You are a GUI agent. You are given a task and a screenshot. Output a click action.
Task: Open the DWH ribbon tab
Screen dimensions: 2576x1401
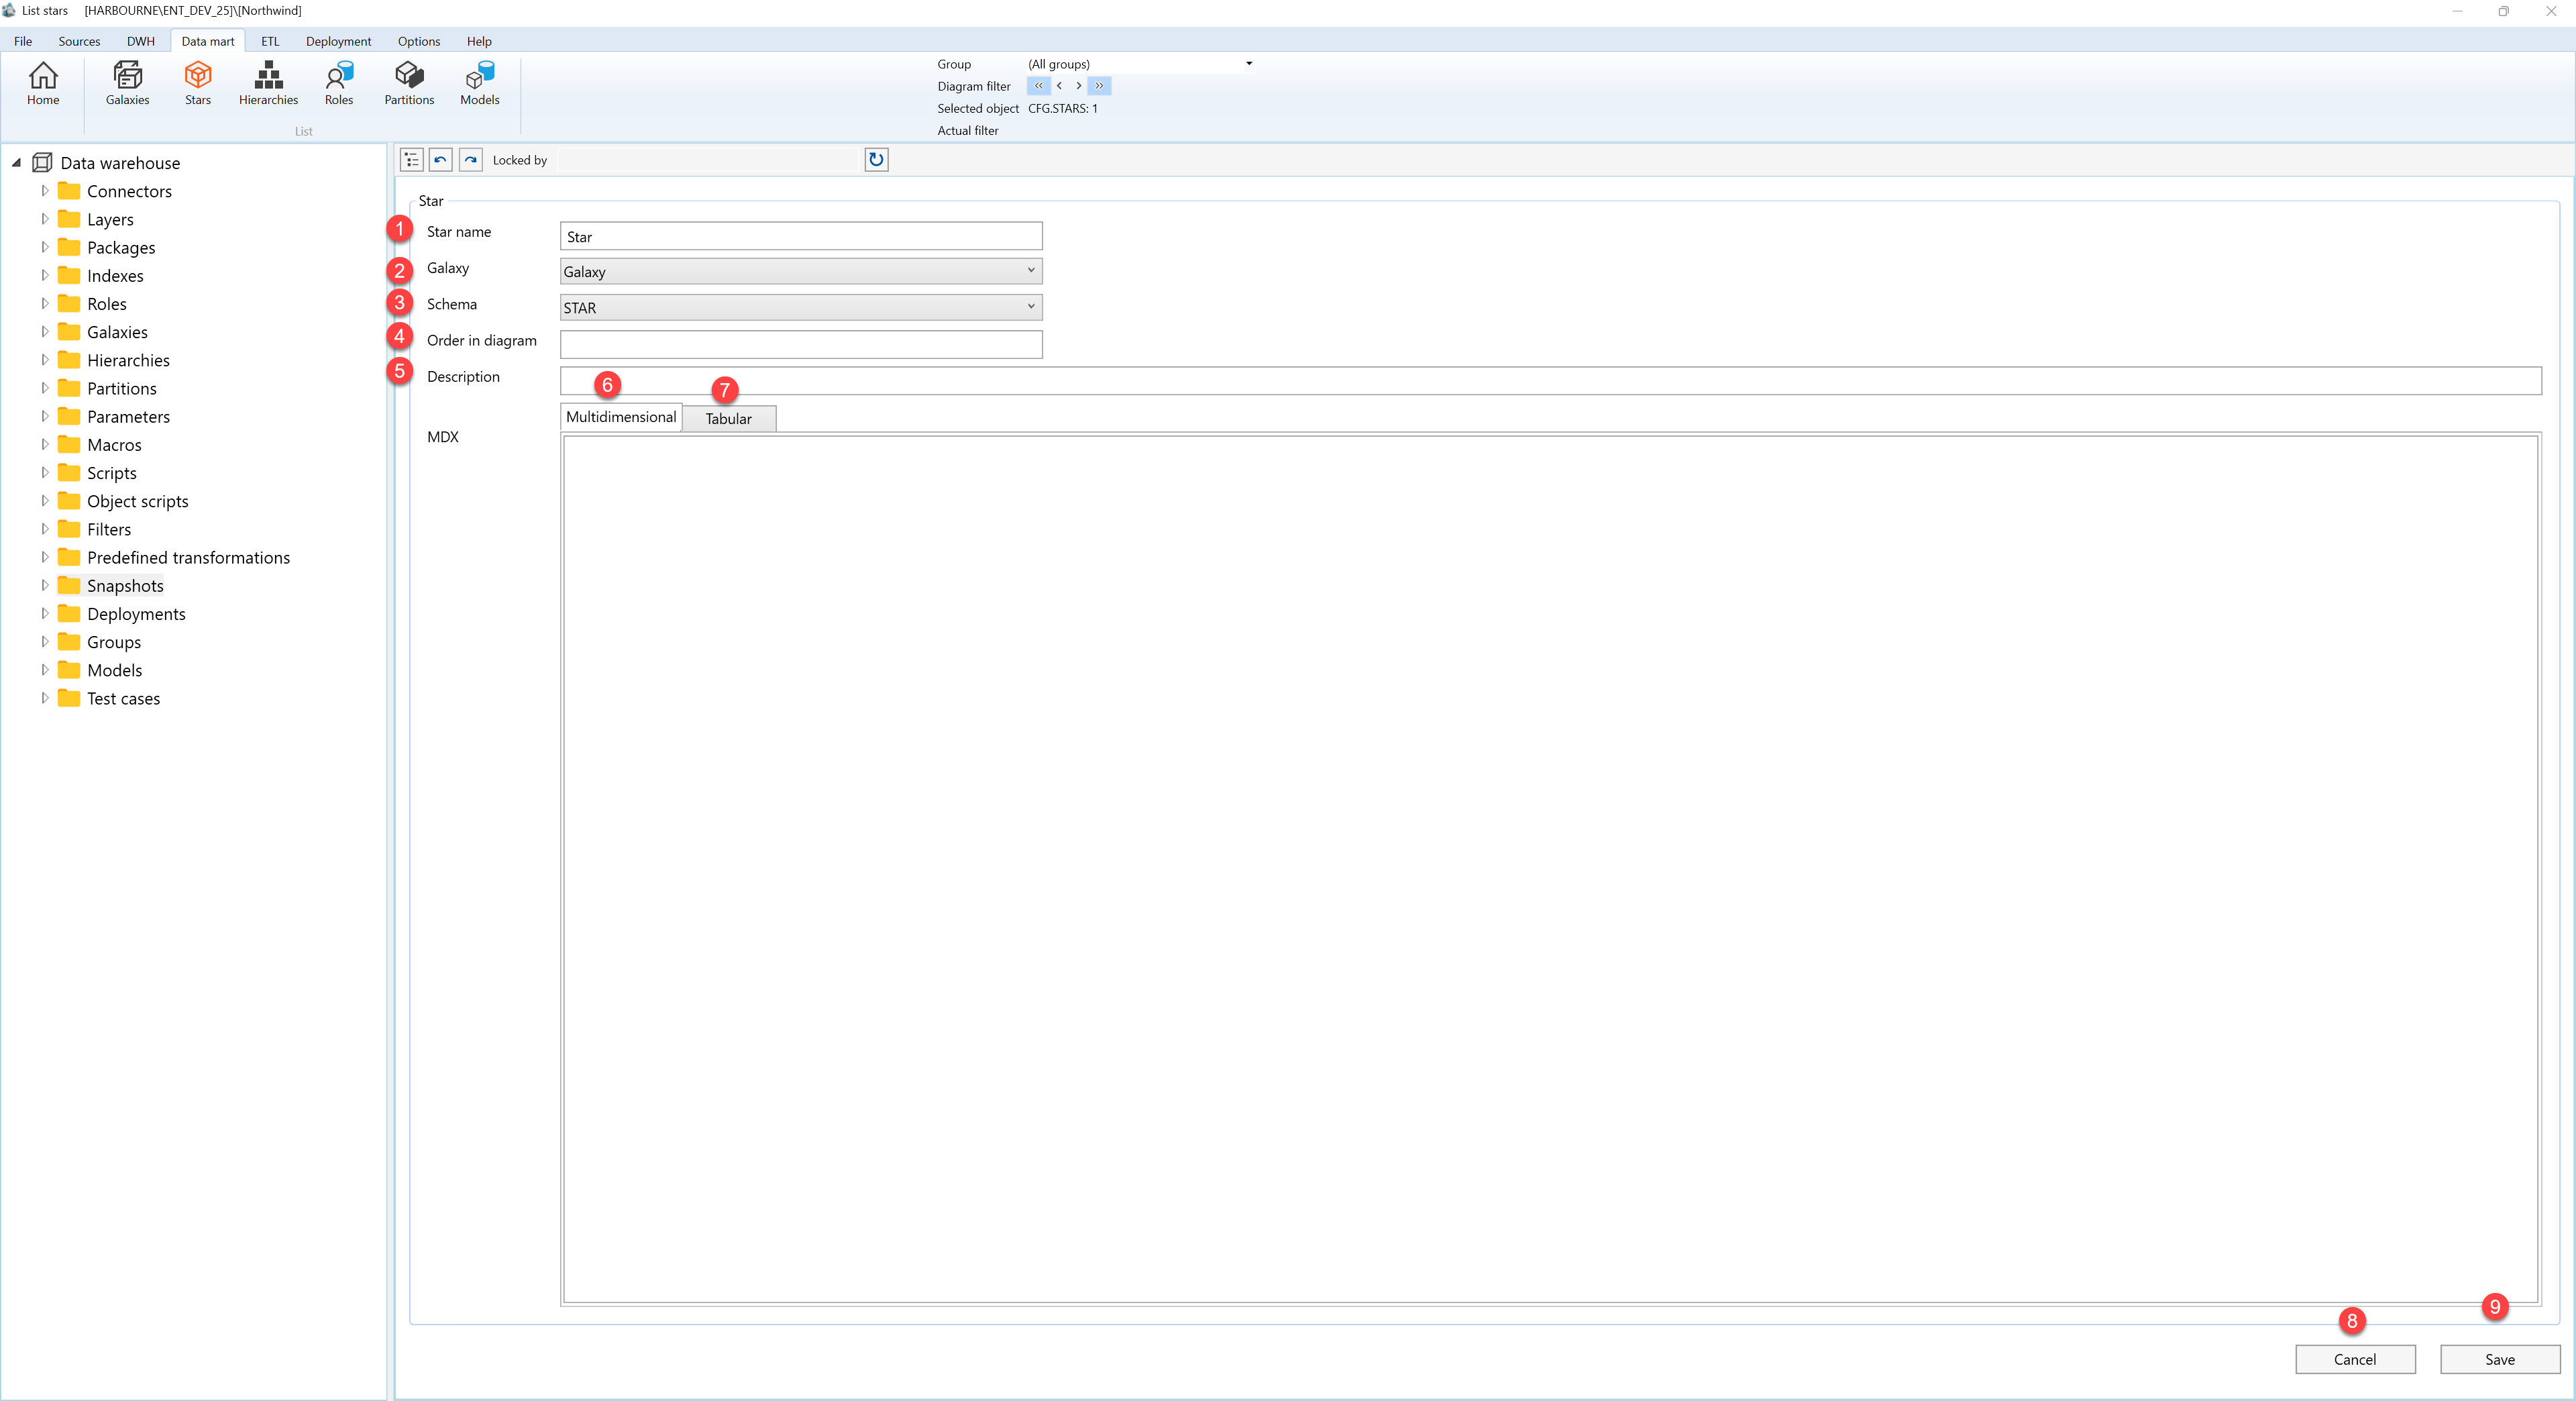coord(140,41)
